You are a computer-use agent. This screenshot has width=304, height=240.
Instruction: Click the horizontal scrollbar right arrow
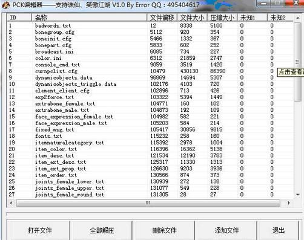(x=289, y=203)
